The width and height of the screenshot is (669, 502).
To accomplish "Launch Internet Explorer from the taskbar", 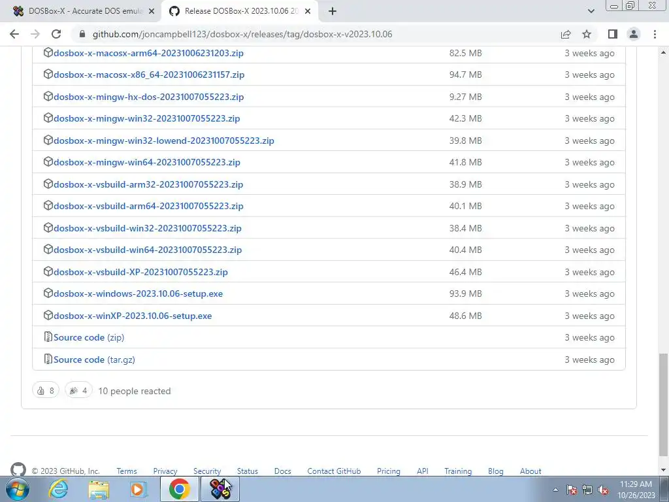I will (x=58, y=489).
